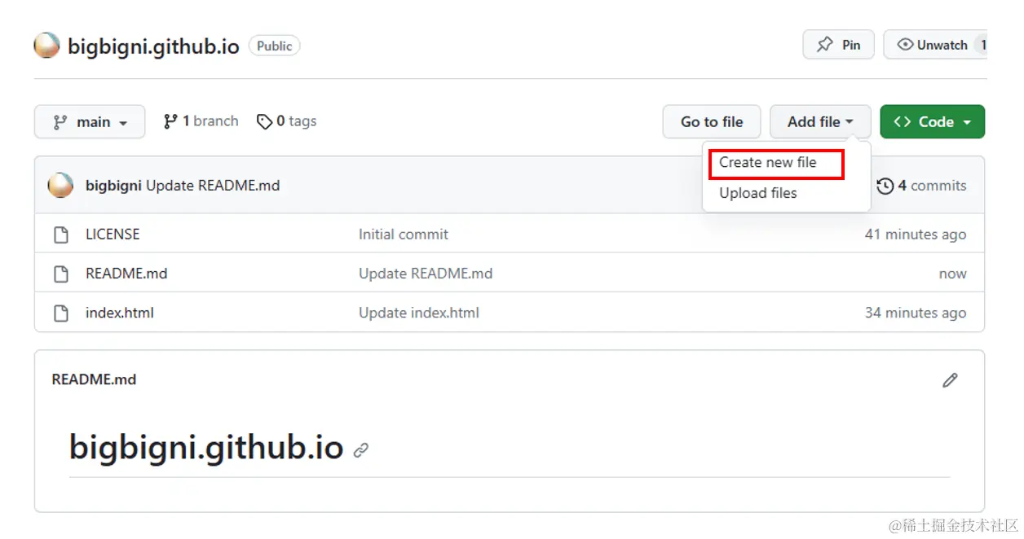Click the file icon beside README.md row
The height and width of the screenshot is (539, 1024).
tap(61, 274)
